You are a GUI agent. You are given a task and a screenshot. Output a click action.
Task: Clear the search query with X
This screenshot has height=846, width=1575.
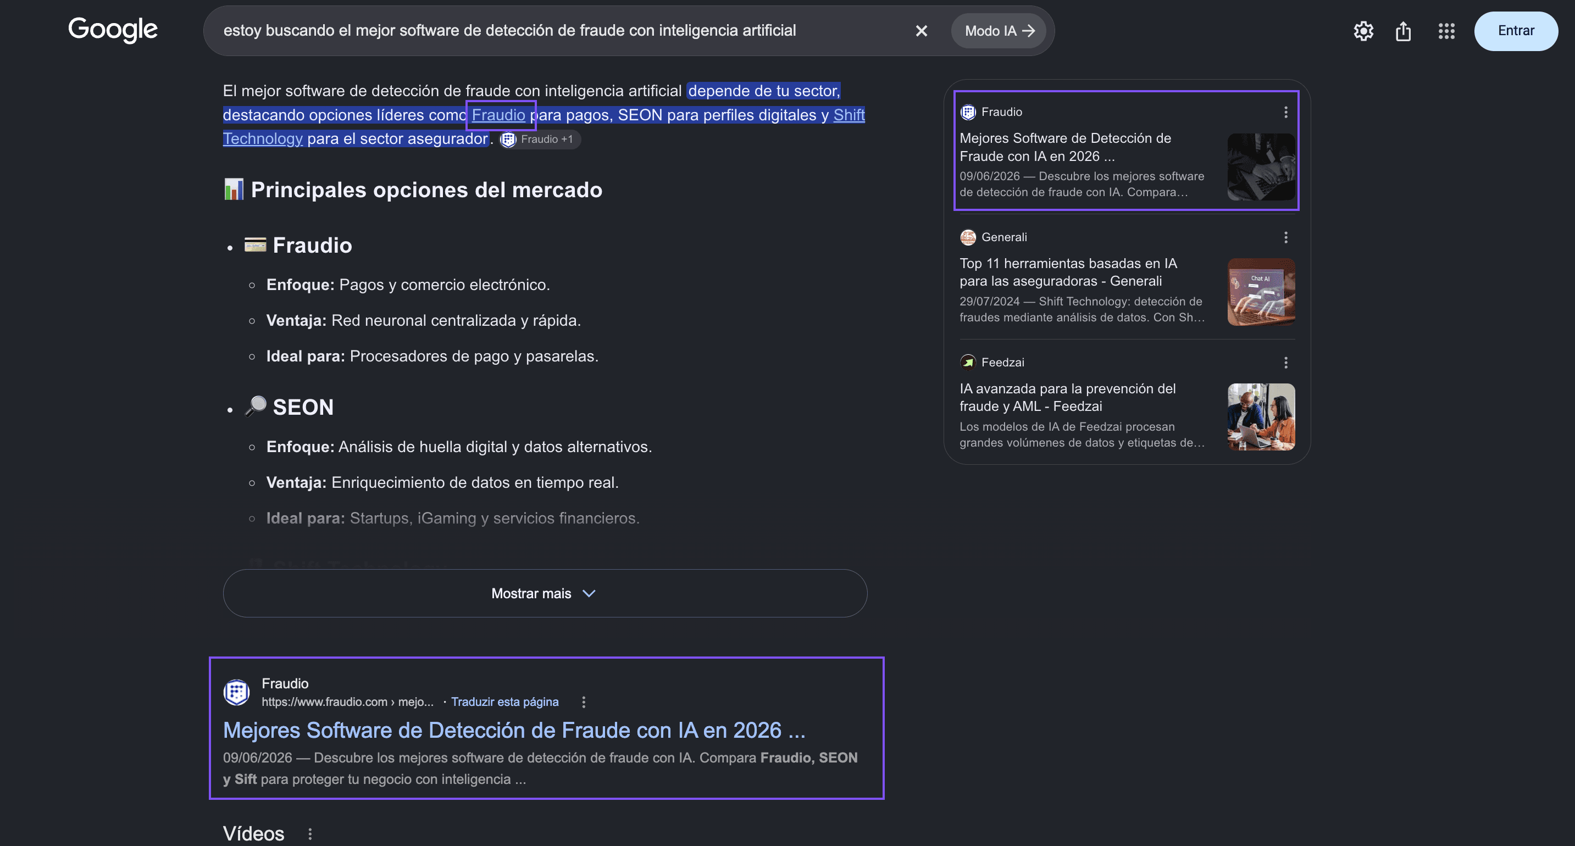pos(921,31)
